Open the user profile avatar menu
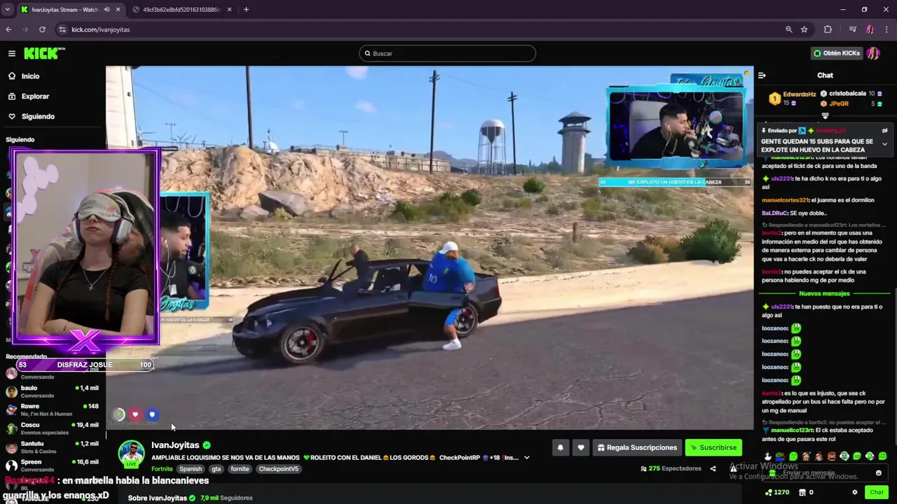897x504 pixels. pyautogui.click(x=873, y=53)
